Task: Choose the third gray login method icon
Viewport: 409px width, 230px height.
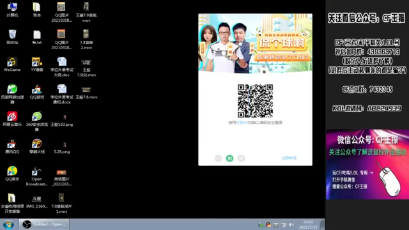Action: tap(241, 158)
